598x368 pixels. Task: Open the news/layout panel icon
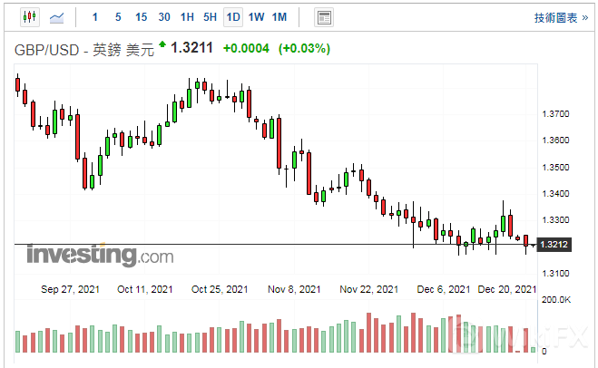324,17
